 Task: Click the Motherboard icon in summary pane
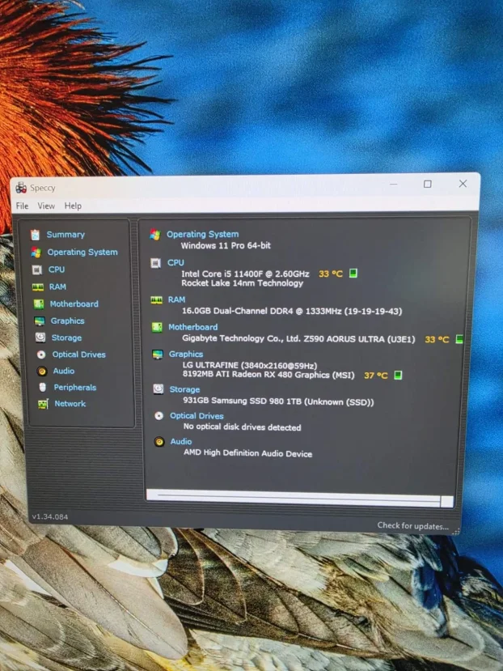[157, 328]
